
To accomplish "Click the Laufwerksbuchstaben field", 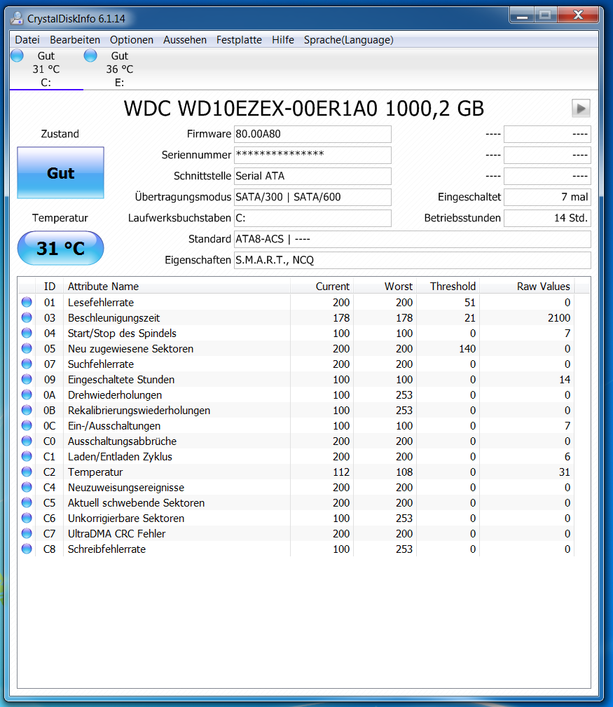I will pos(312,218).
